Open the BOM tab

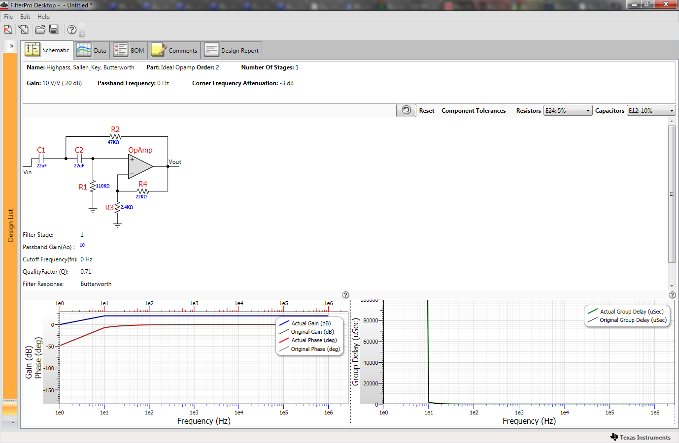[129, 50]
